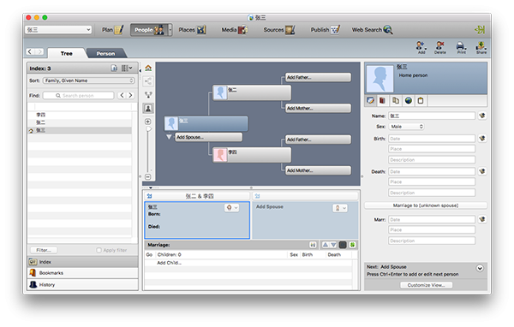Click the link icon above Add Spouse card
This screenshot has height=327, width=514.
(x=257, y=196)
